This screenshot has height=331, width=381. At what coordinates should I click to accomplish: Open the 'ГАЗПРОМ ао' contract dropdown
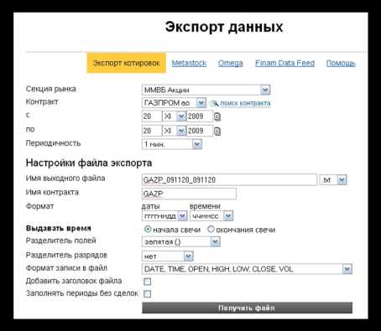coord(174,103)
